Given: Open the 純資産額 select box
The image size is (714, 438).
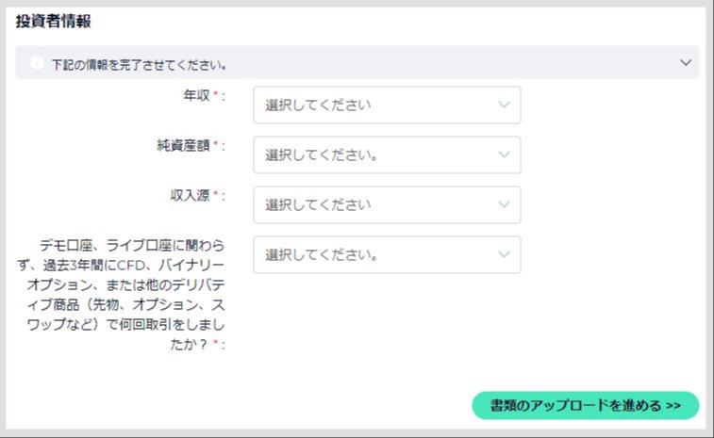Looking at the screenshot, I should coord(387,155).
